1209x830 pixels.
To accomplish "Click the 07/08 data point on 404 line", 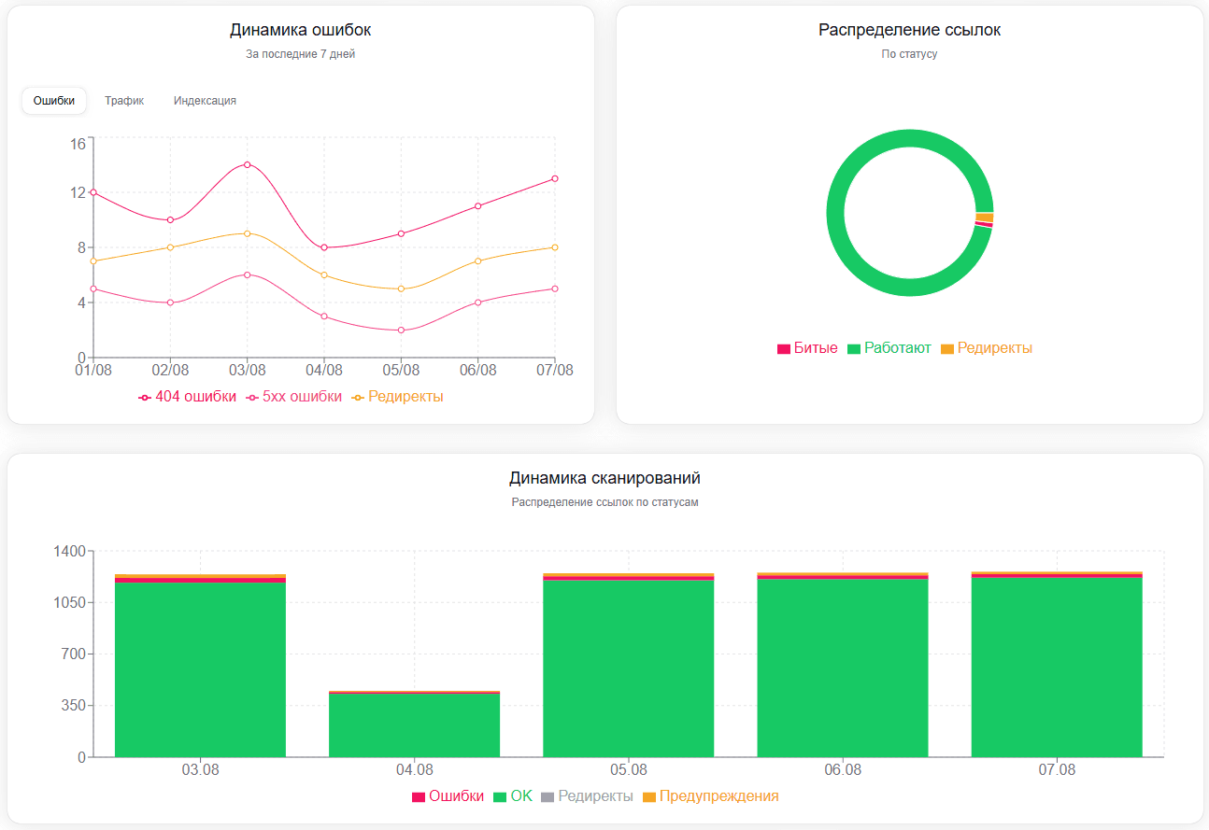I will point(555,178).
